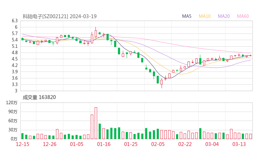Image resolution: width=256 pixels, height=152 pixels.
Task: Click the 5.7 price axis label
Action: click(15, 34)
